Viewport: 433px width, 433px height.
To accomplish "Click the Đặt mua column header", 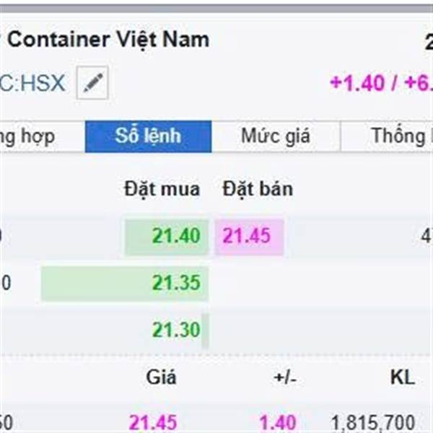I will [x=162, y=189].
